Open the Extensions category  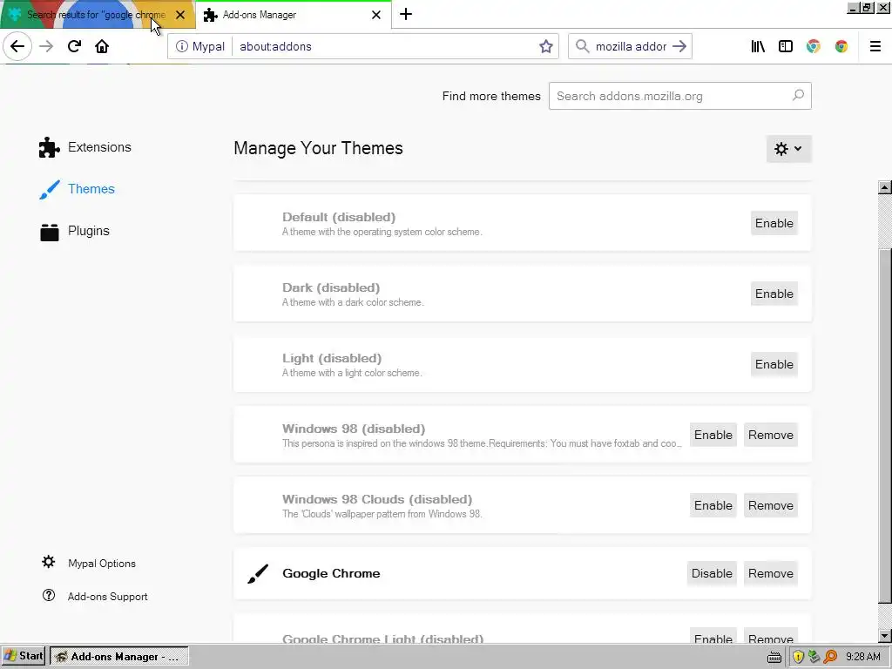tap(85, 147)
